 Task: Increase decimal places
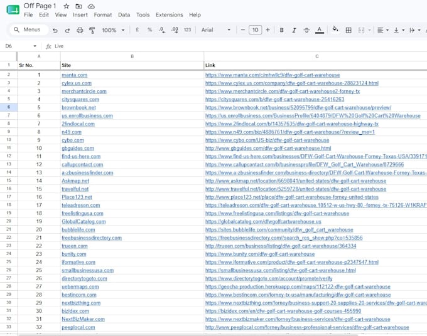click(x=175, y=30)
